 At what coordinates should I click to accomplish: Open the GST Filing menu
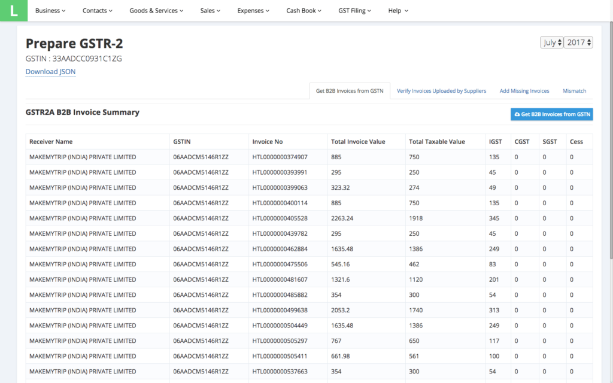[x=354, y=11]
